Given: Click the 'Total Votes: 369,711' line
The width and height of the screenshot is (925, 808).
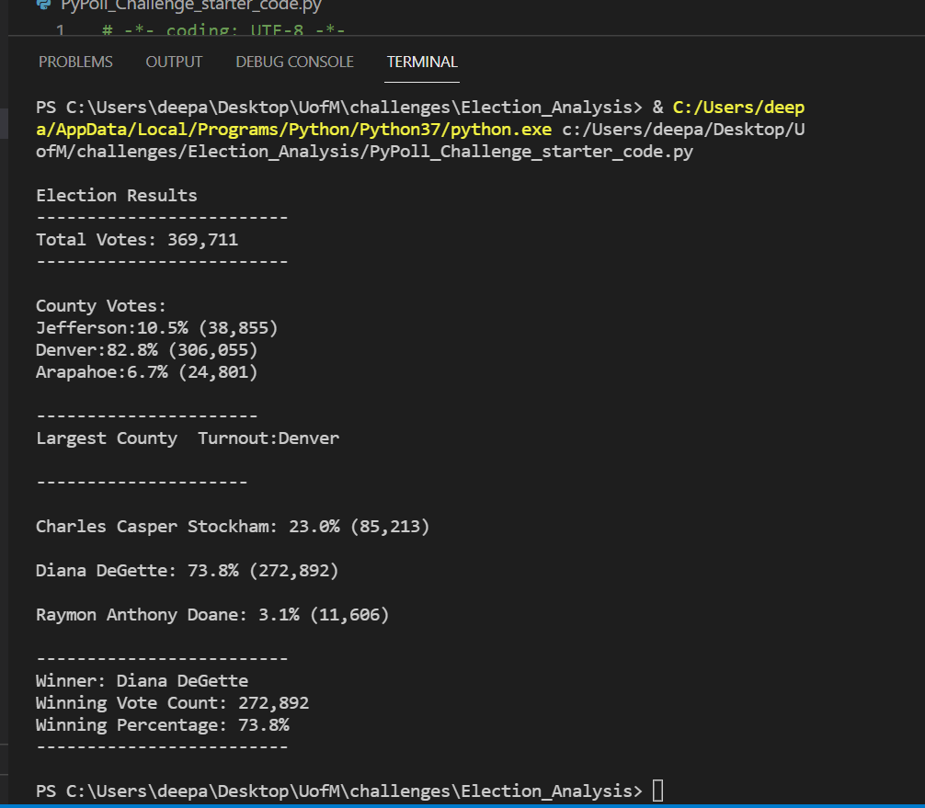Looking at the screenshot, I should (137, 239).
